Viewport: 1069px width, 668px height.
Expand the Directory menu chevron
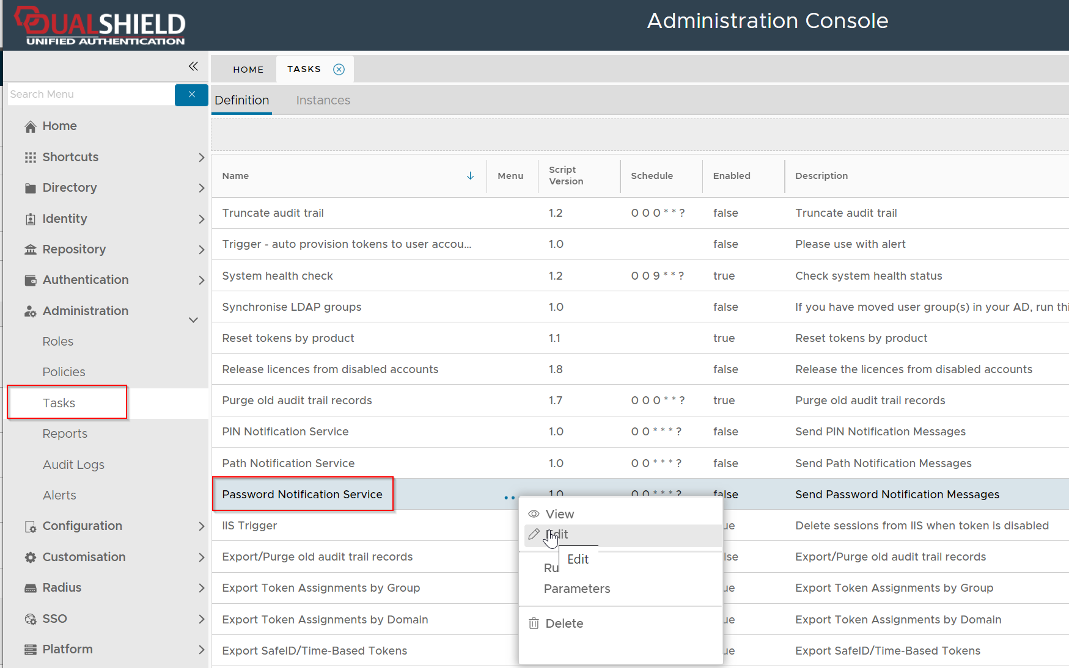tap(202, 187)
